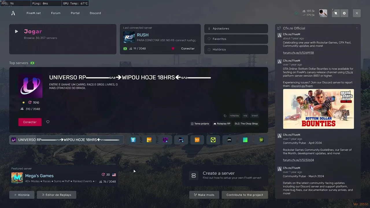370x208 pixels.
Task: Click the 'brasil' tag
Action: [x=255, y=116]
